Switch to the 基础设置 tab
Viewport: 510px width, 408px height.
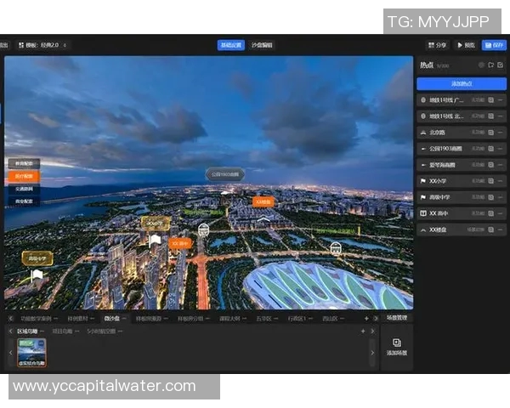click(x=230, y=45)
